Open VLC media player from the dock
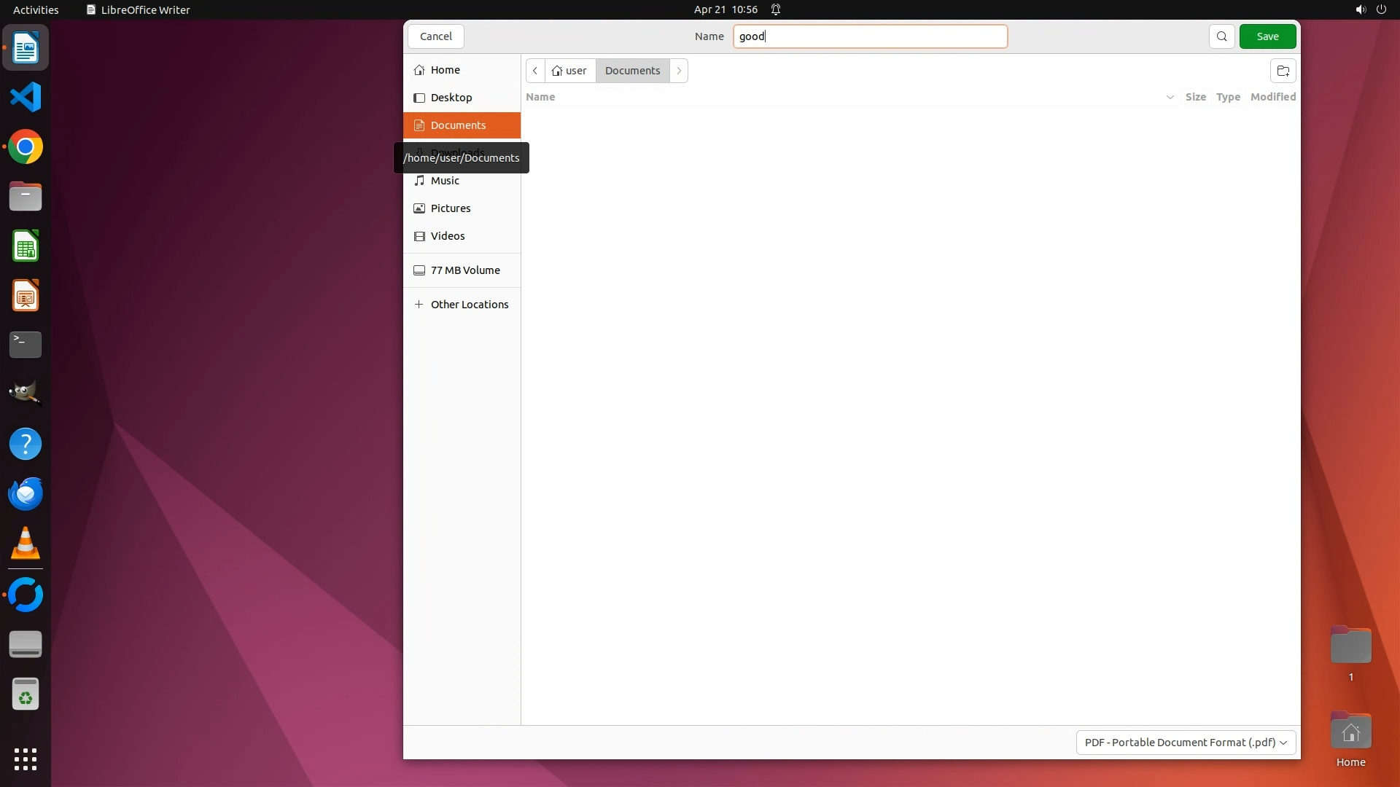 point(26,544)
